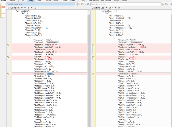Screen dimensions: 172x127
Task: Click Copy toolbar button
Action: pyautogui.click(x=83, y=1)
